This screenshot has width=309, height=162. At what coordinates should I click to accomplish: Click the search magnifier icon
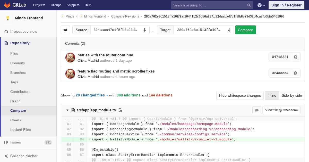coord(249,5)
